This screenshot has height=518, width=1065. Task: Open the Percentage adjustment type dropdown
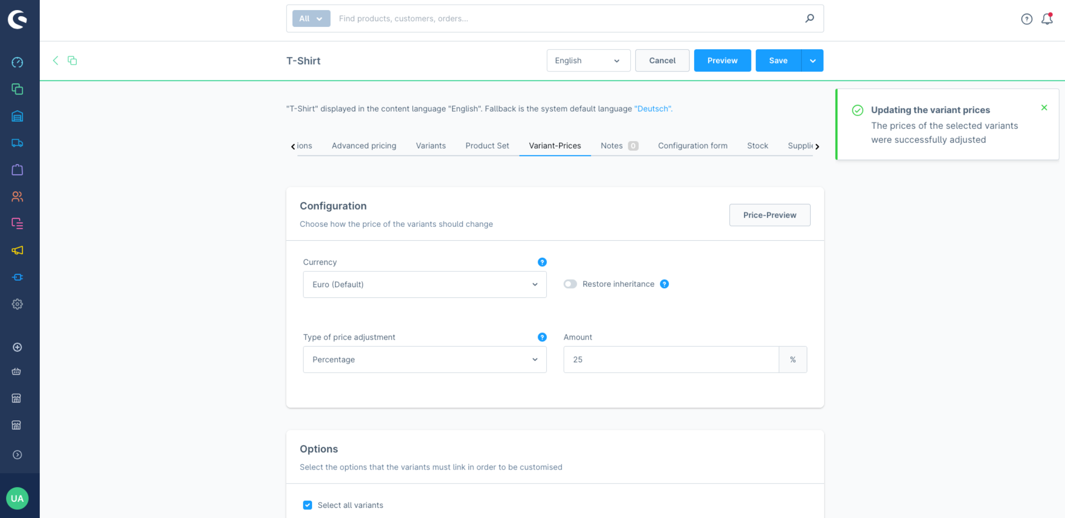tap(425, 359)
